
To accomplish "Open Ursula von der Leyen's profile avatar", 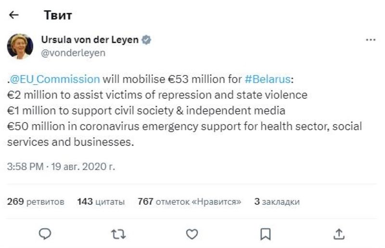I will pyautogui.click(x=20, y=46).
